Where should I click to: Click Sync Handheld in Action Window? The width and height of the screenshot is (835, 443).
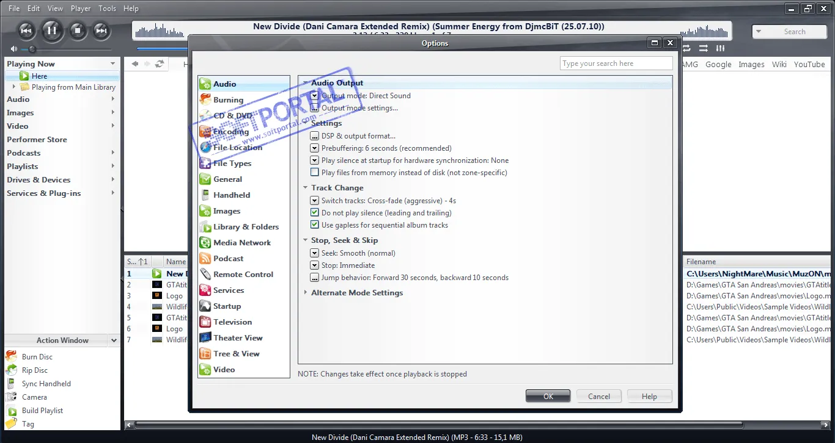46,384
